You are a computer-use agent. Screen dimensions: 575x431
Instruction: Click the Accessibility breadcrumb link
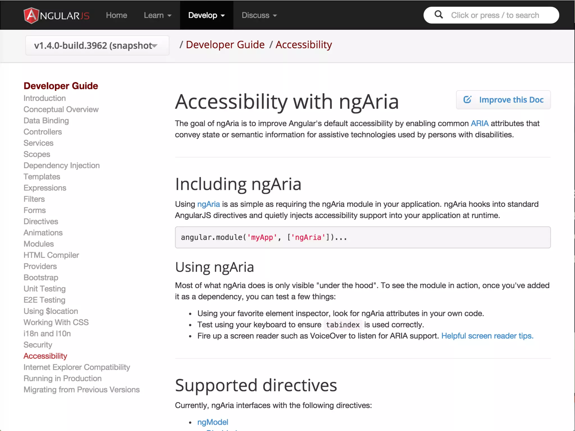click(x=304, y=45)
